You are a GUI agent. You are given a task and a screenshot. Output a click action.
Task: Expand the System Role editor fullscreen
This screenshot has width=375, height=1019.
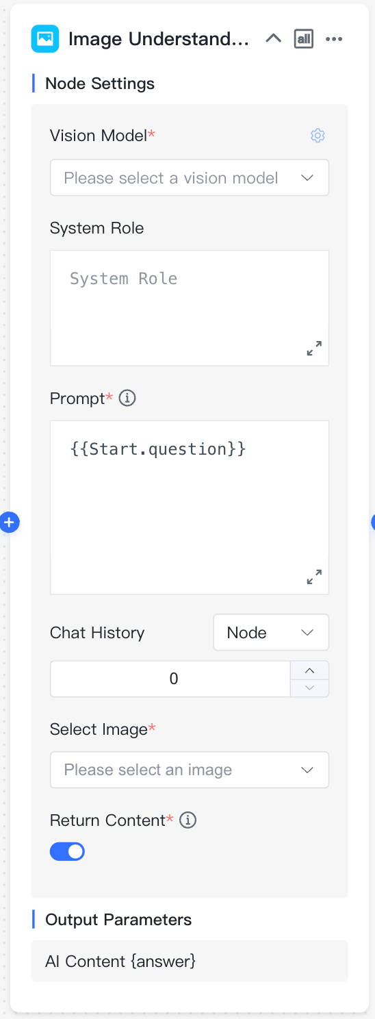(314, 349)
